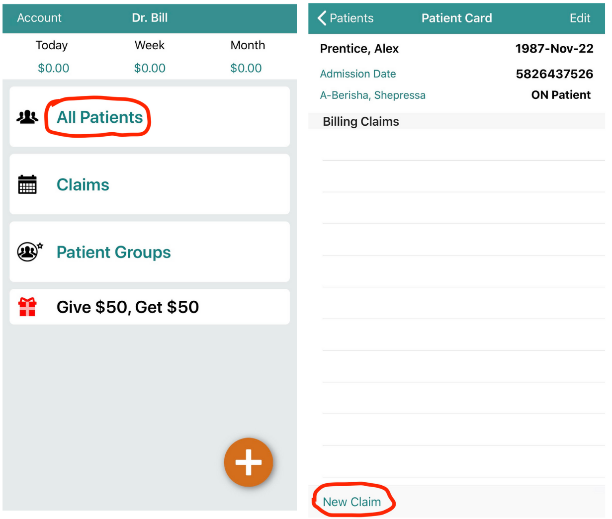Go back to Patients list
Screen dimensions: 612x519
pyautogui.click(x=351, y=18)
